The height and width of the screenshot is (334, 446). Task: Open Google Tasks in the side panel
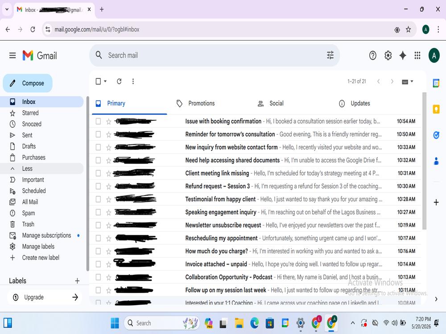point(436,135)
